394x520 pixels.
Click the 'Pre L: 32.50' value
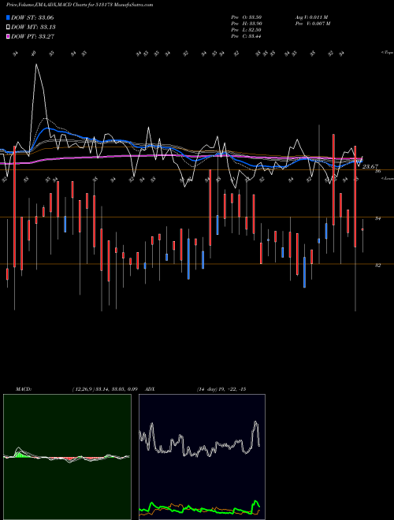(x=247, y=30)
